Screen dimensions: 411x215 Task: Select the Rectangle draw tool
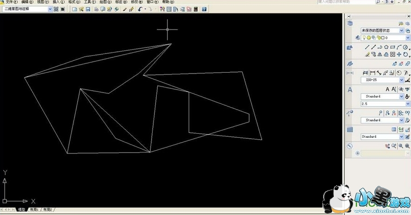pyautogui.click(x=393, y=47)
